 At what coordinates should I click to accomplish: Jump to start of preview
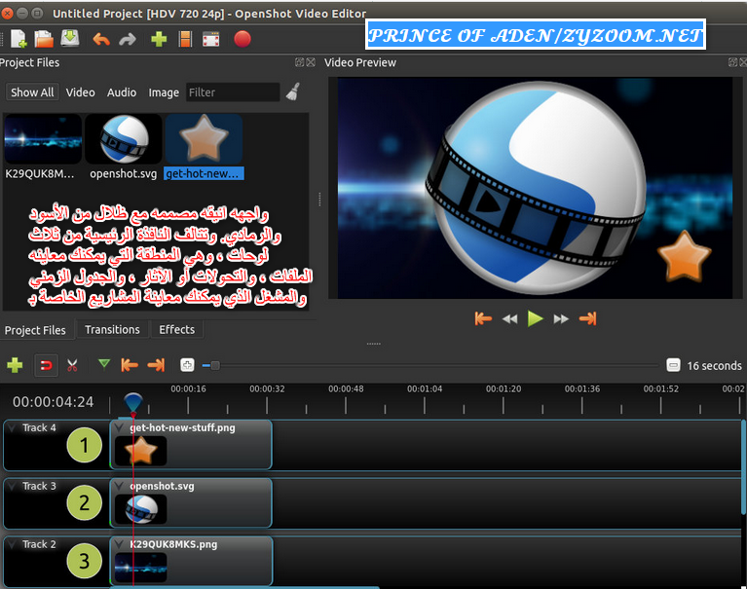pyautogui.click(x=483, y=318)
